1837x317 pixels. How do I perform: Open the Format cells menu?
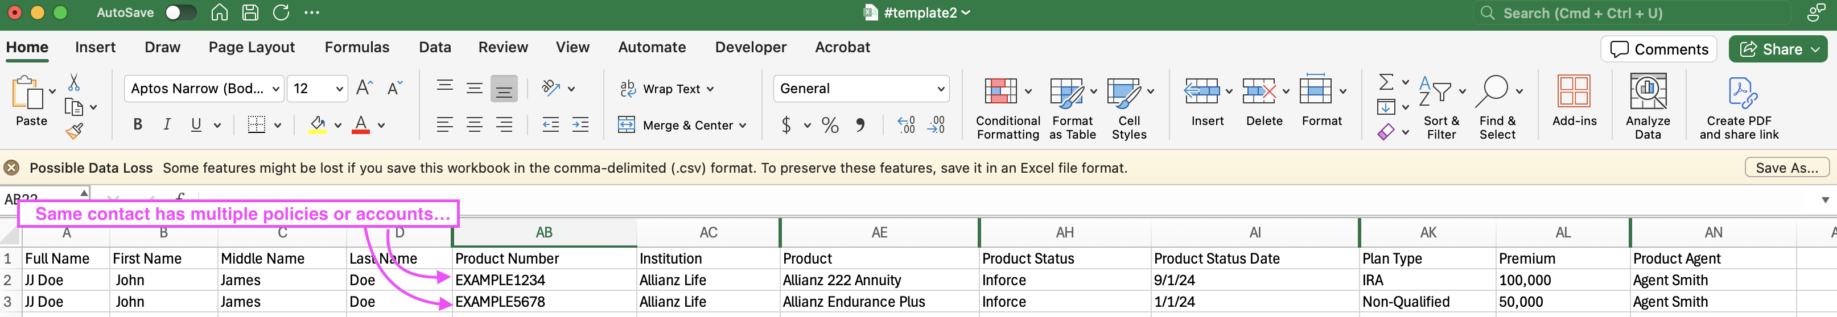(x=1322, y=101)
